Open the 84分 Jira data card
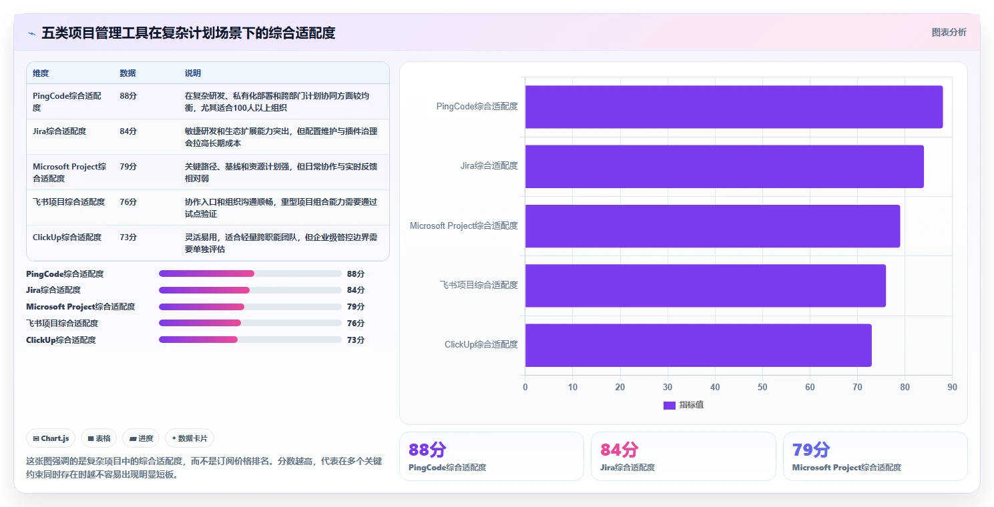The height and width of the screenshot is (507, 994). [x=684, y=456]
